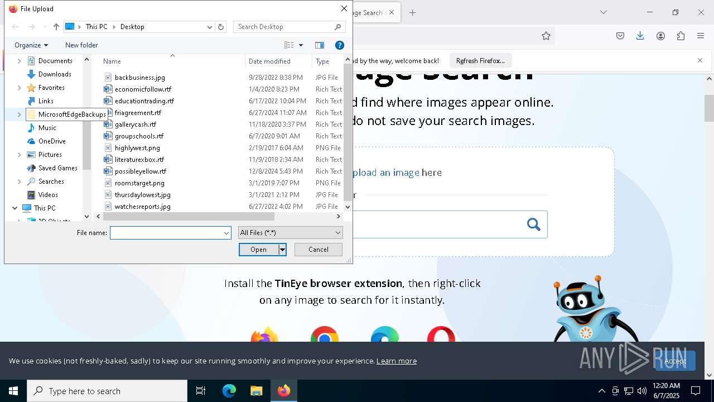Change the file view layout
This screenshot has width=714, height=402.
[x=289, y=45]
